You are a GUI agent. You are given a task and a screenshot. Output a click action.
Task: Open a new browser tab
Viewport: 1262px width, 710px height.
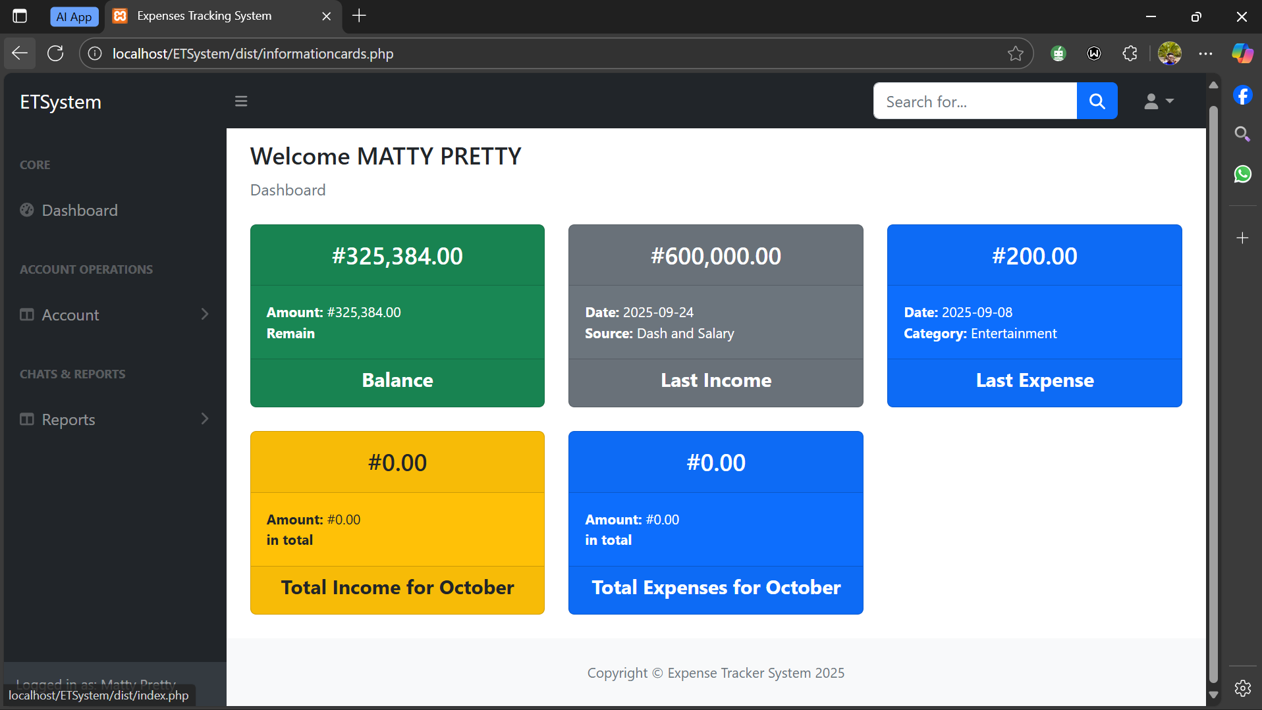359,16
